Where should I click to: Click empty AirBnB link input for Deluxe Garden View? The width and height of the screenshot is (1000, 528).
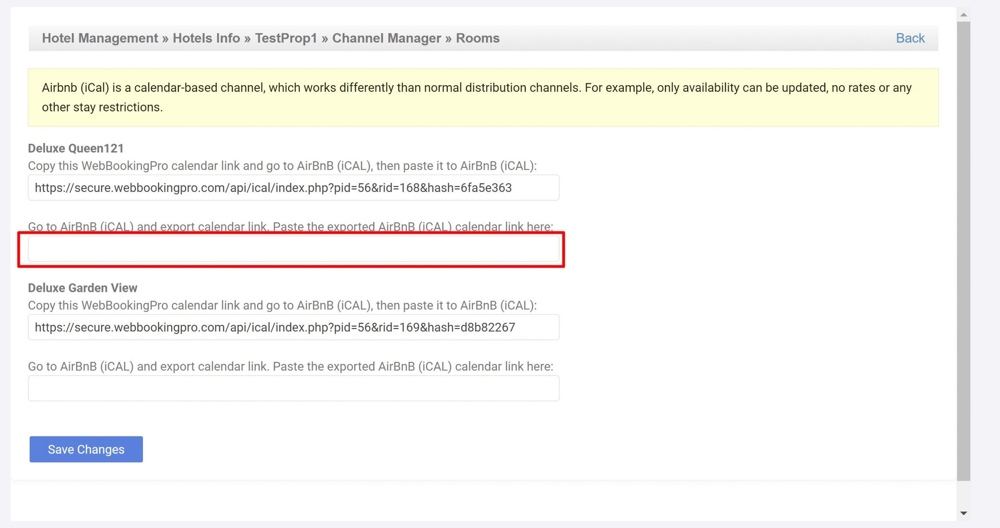click(x=293, y=388)
